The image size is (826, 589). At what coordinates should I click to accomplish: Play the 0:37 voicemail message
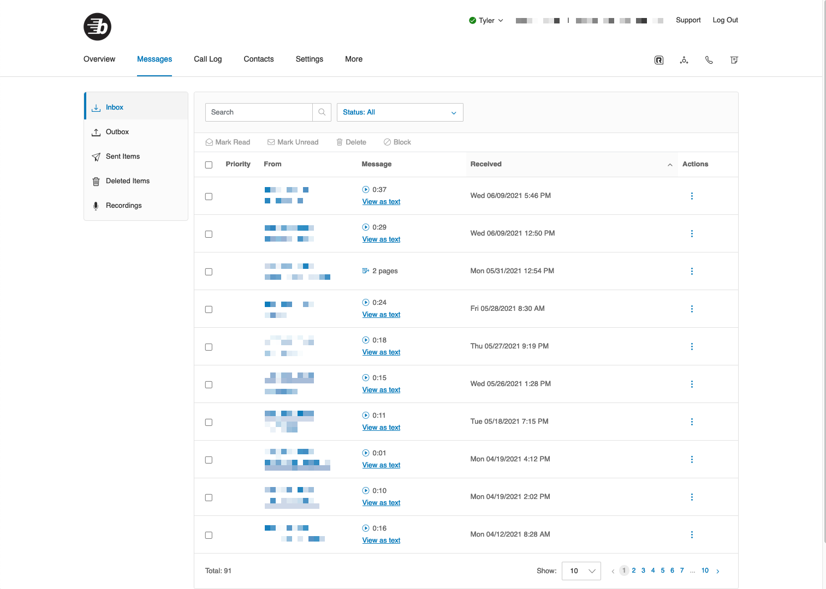pos(366,190)
